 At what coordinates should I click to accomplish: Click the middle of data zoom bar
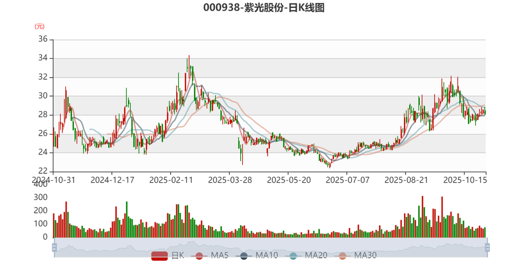coord(270,247)
